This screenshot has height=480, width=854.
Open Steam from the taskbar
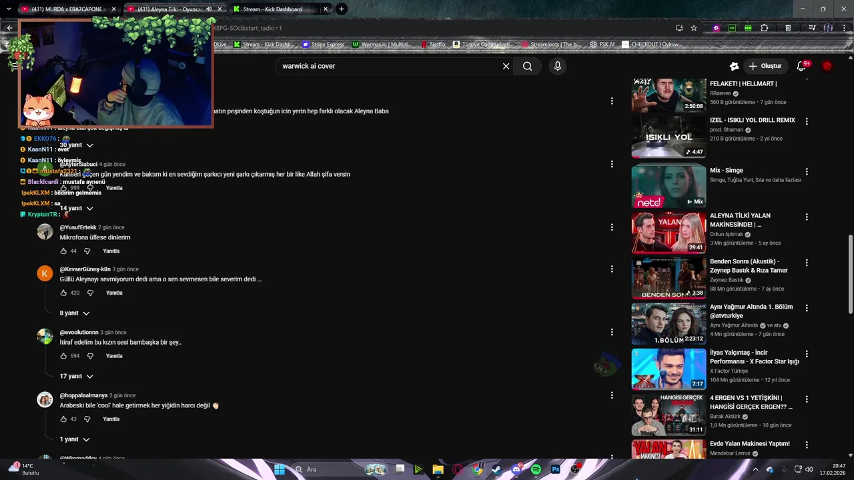click(x=496, y=469)
